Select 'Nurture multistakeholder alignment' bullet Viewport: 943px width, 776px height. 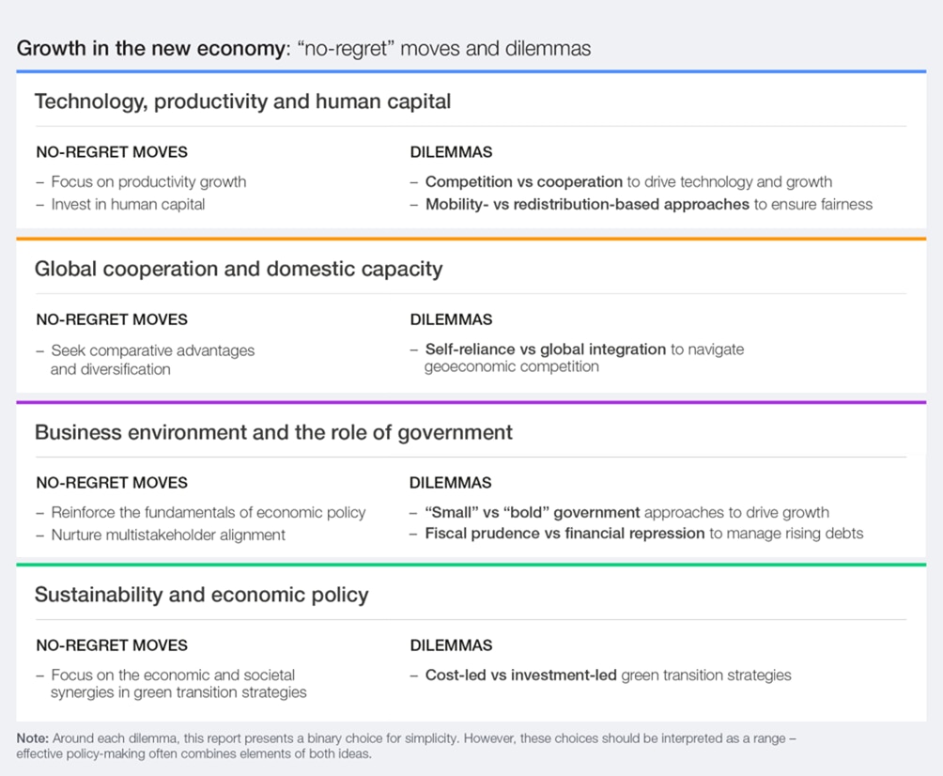tap(168, 535)
